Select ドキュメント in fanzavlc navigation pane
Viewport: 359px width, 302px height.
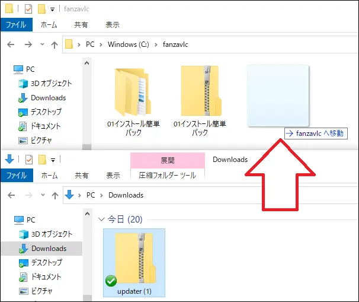(x=39, y=126)
